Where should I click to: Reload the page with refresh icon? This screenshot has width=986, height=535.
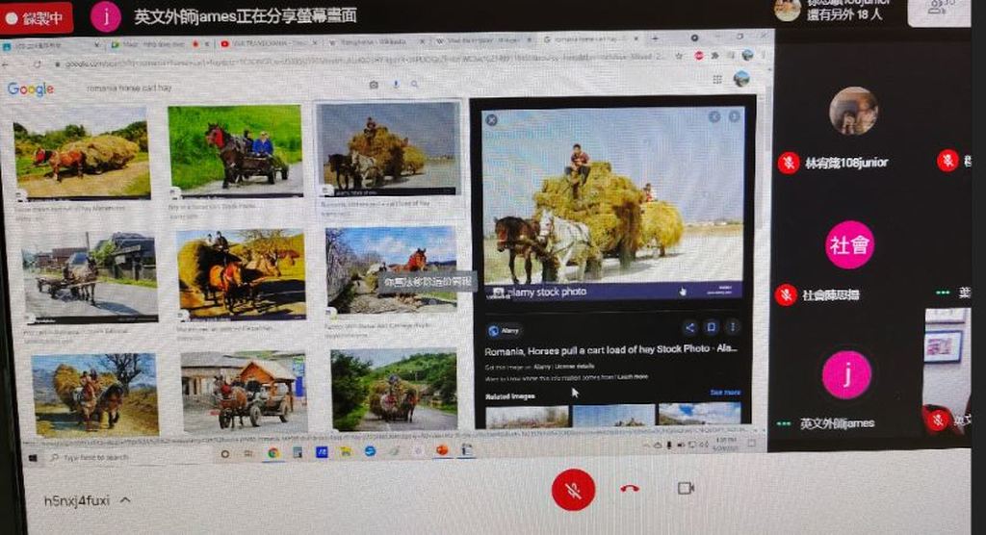(x=38, y=64)
